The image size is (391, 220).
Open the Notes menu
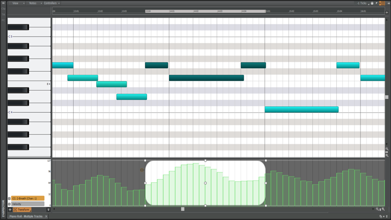pos(34,3)
